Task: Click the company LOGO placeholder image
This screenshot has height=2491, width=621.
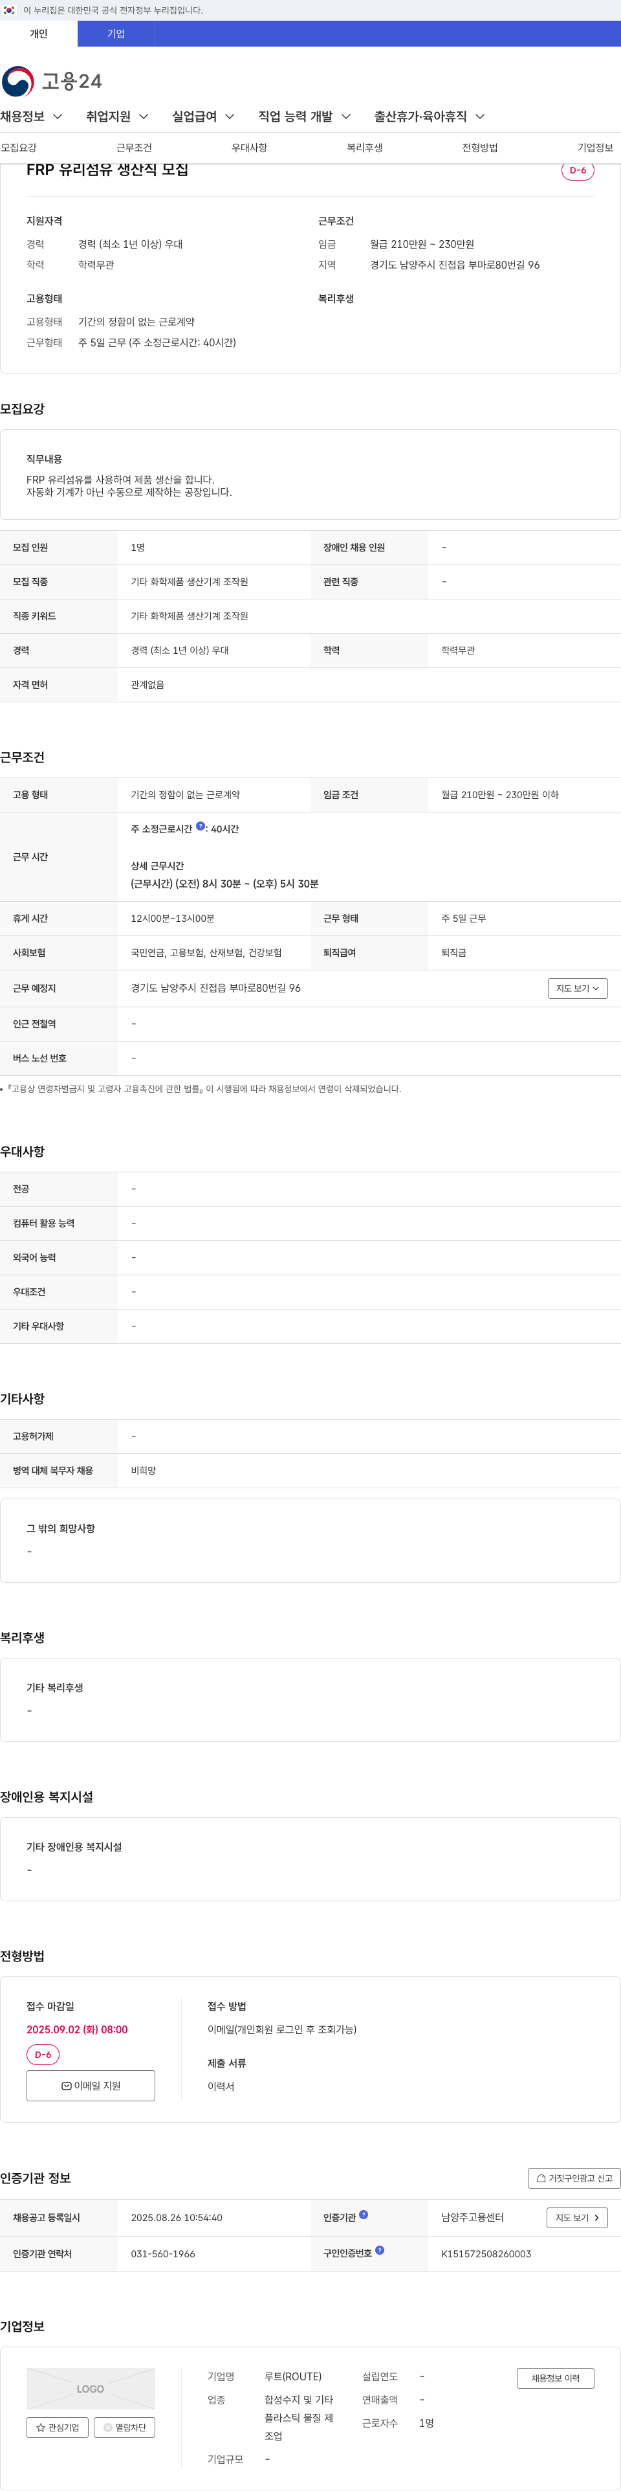Action: pos(91,2389)
